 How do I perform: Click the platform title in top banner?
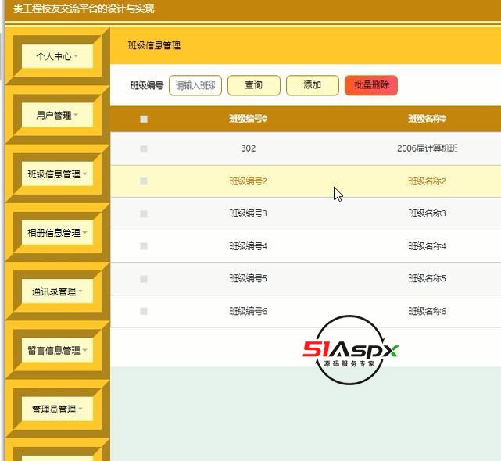pyautogui.click(x=84, y=9)
